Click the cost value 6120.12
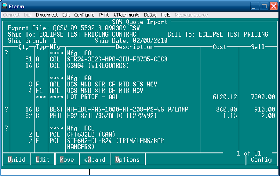The height and width of the screenshot is (176, 280). pos(225,97)
